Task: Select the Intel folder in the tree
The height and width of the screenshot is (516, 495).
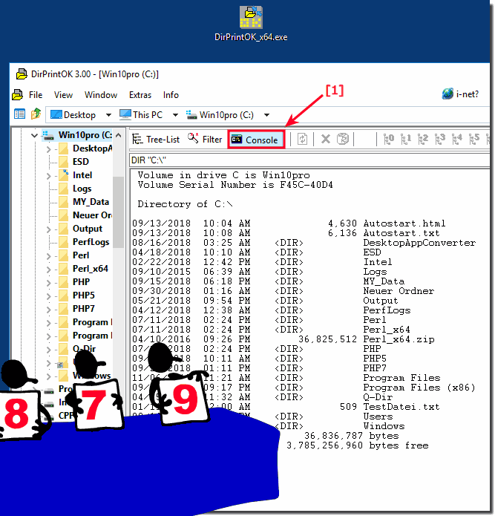Action: click(82, 175)
